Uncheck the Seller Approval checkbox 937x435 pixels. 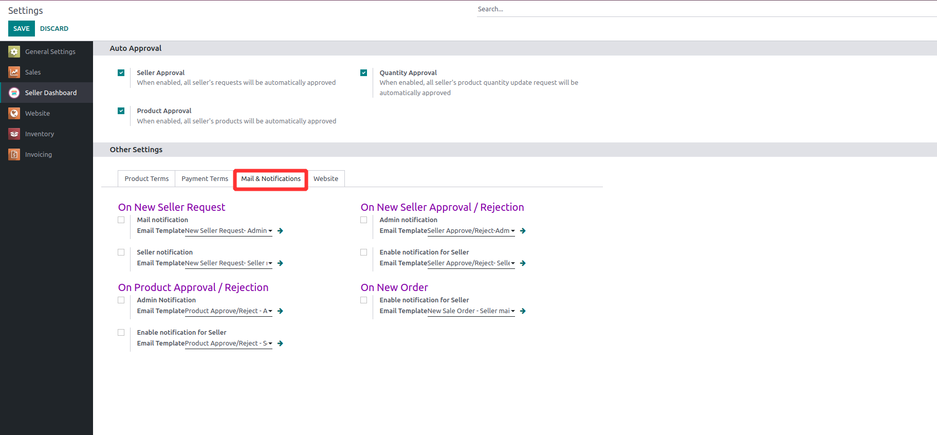pyautogui.click(x=121, y=73)
